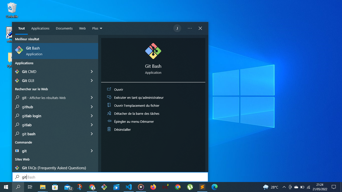342x192 pixels.
Task: Select the 'git' Commande result text
Action: click(x=24, y=151)
